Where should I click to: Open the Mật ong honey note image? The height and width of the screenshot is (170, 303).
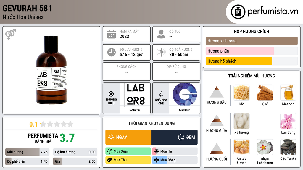288,93
